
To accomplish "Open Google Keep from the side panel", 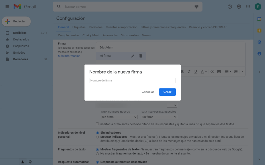I will pos(259,30).
